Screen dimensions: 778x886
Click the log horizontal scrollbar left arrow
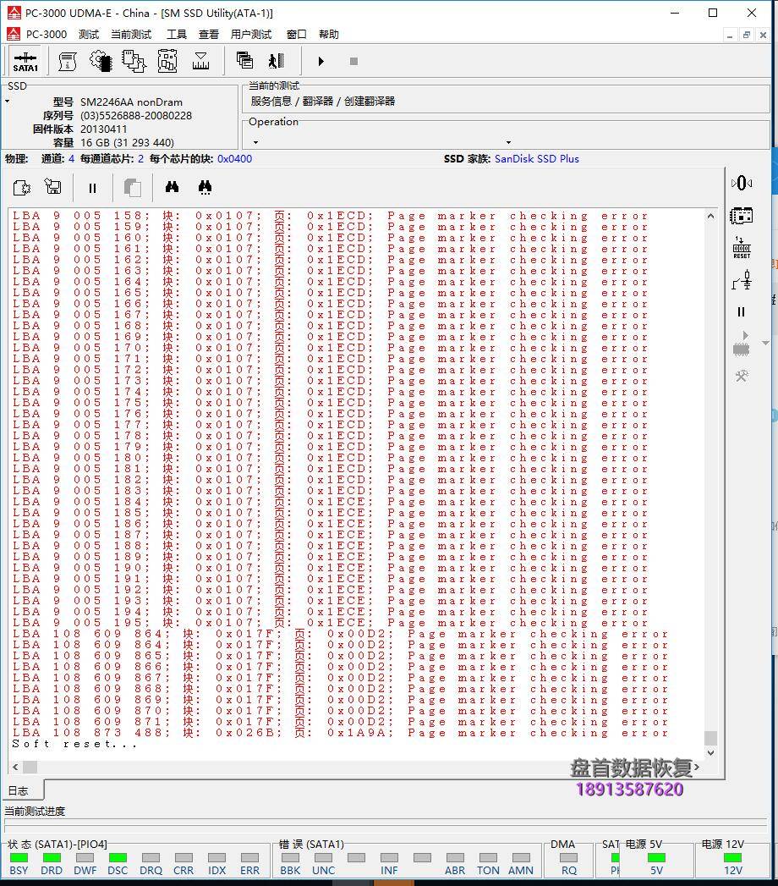tap(15, 767)
